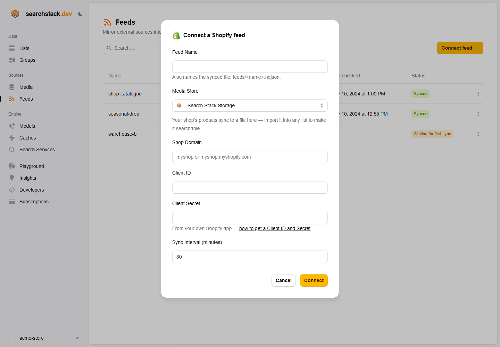Click the searchstack.dev brand name
This screenshot has width=500, height=347.
click(x=49, y=14)
